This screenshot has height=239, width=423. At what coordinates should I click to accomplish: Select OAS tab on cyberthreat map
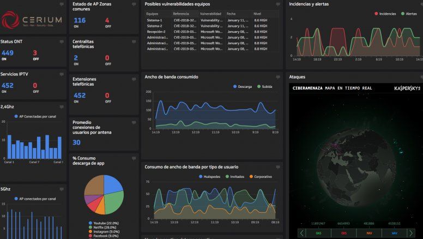[x=319, y=233]
